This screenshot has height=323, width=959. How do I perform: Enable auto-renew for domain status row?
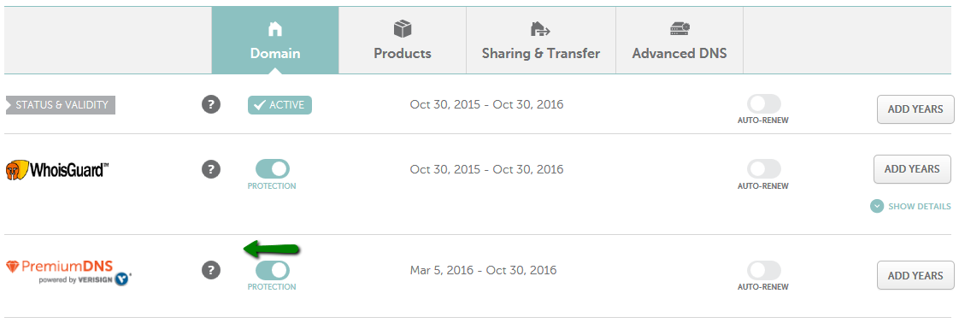pyautogui.click(x=763, y=104)
